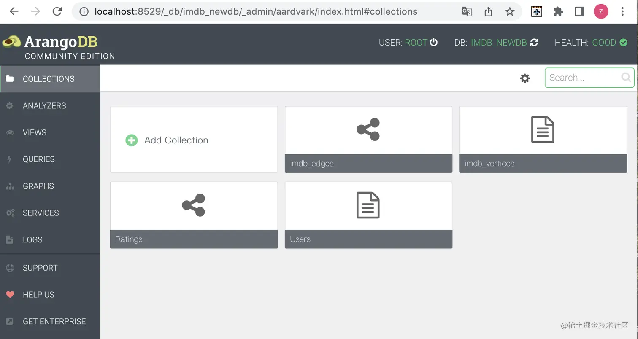Log out using the power icon next to ROOT
This screenshot has height=339, width=638.
[434, 43]
